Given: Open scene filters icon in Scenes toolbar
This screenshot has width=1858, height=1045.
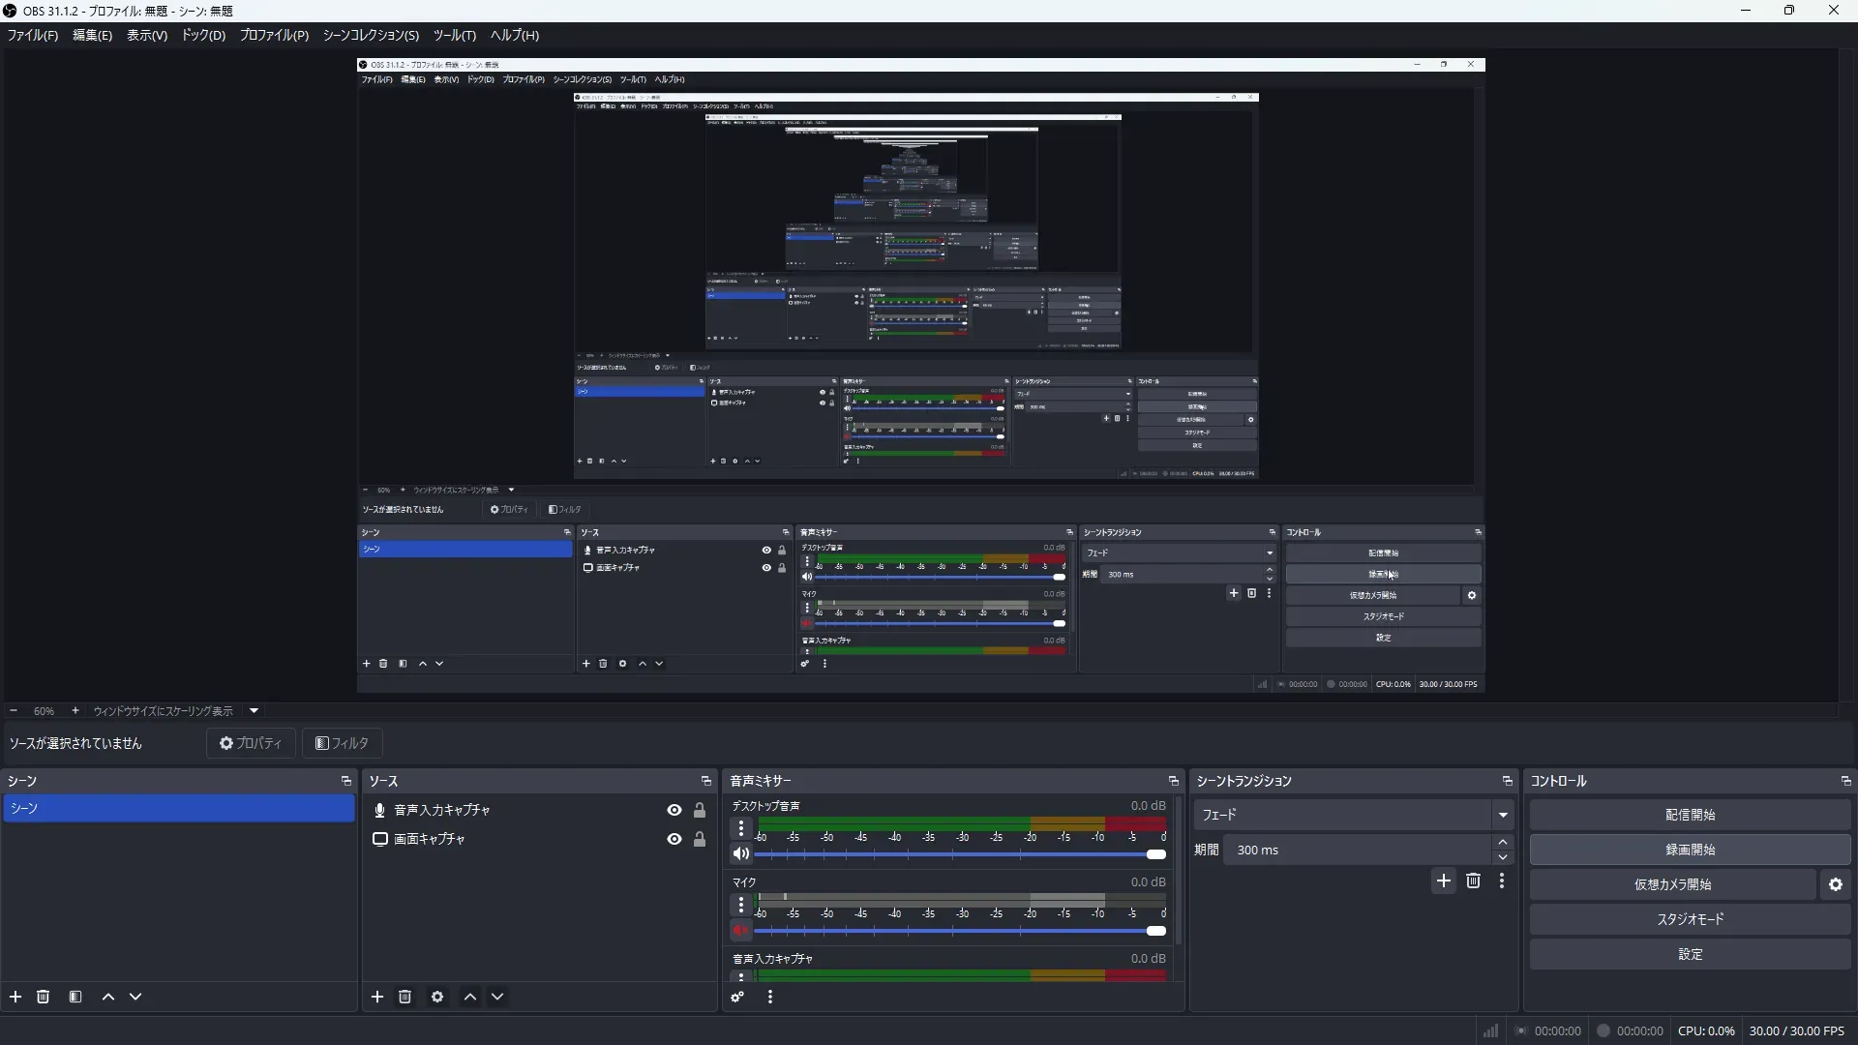Looking at the screenshot, I should point(75,997).
